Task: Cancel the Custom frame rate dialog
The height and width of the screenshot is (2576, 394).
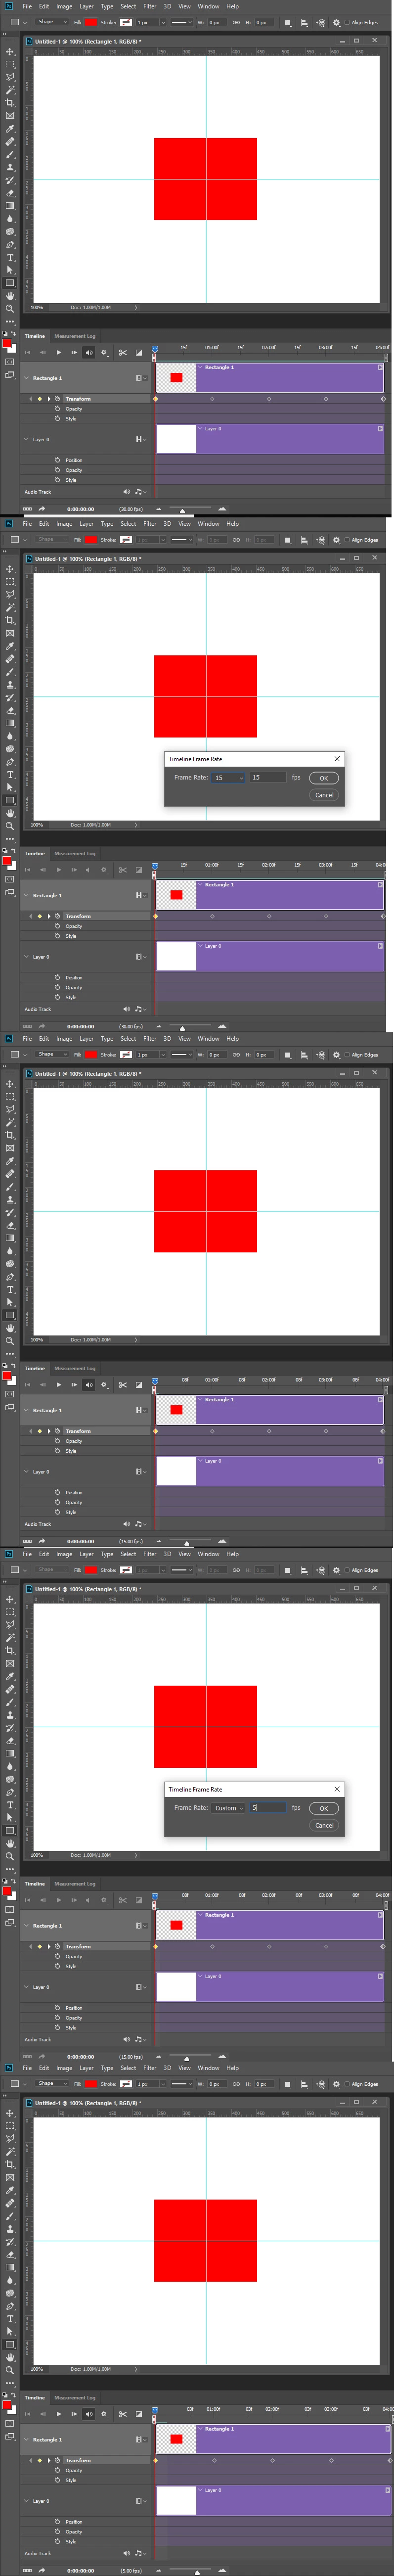Action: point(324,1825)
